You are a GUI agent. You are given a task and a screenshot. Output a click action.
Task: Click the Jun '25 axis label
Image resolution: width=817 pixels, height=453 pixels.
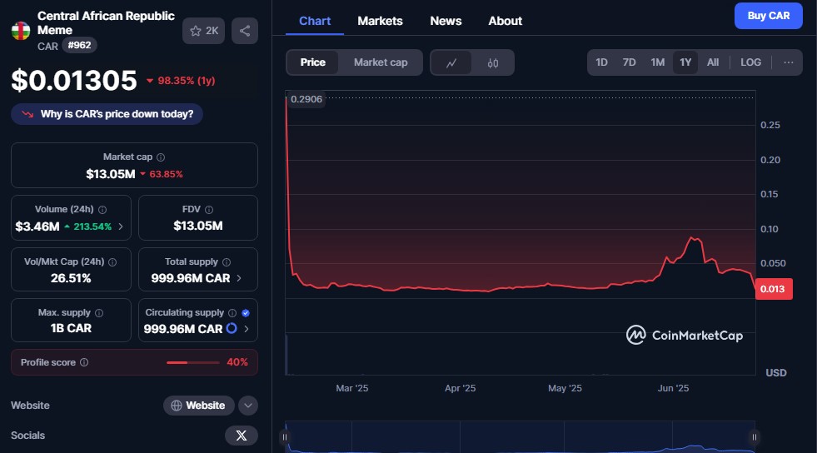673,388
